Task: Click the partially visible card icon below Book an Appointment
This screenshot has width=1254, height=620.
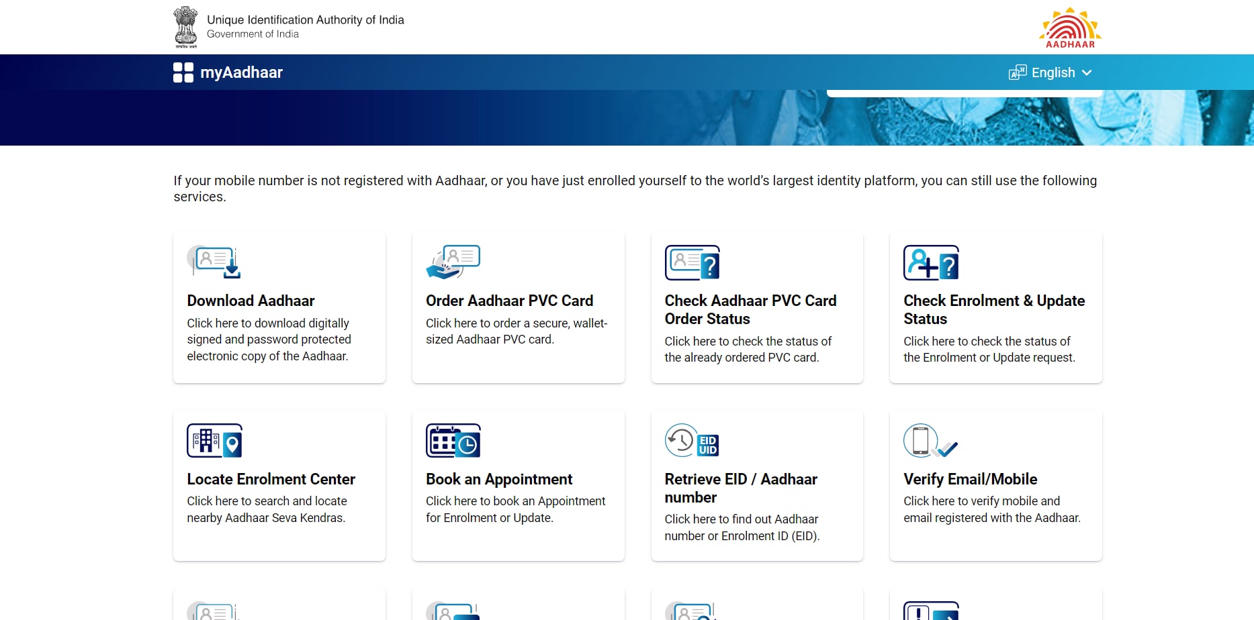Action: pos(453,611)
